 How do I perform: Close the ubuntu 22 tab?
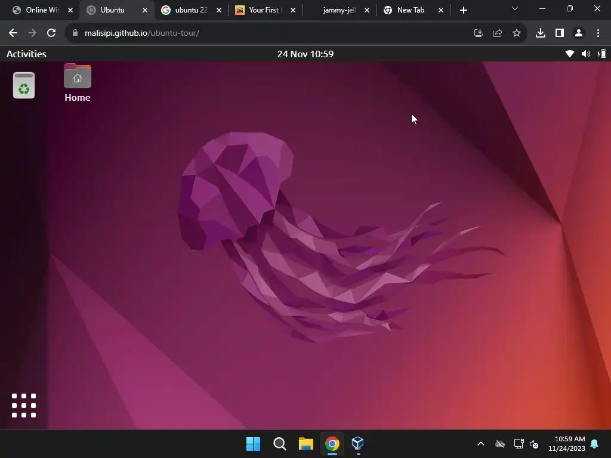click(219, 10)
